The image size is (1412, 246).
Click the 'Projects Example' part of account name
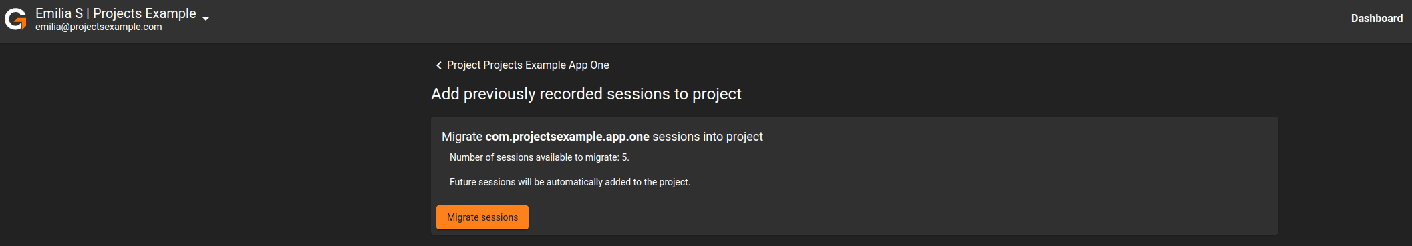144,13
